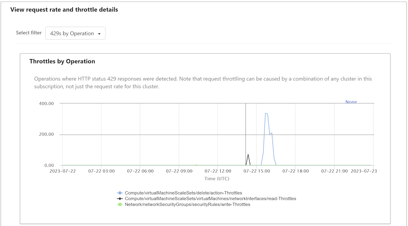Viewport: 408px width, 226px height.
Task: Click the black spike peak on the chart
Action: coord(248,155)
